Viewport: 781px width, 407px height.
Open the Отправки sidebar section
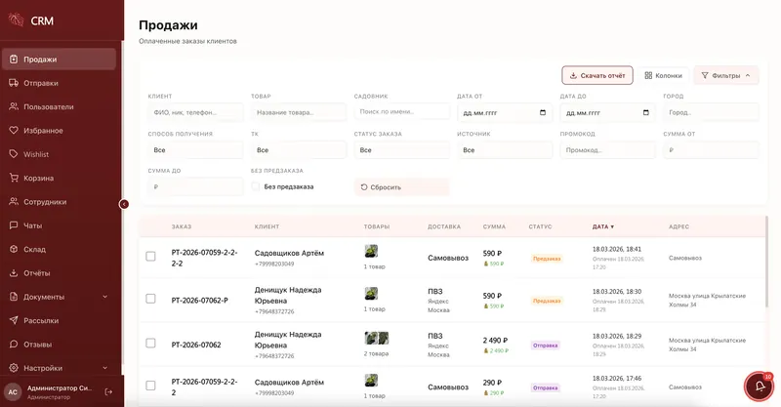59,83
